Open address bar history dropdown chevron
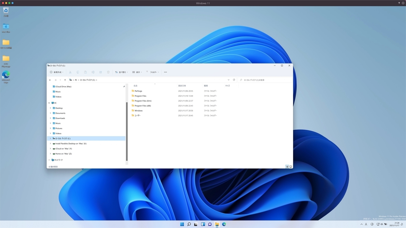Screen dimensions: 406x228 point(229,80)
